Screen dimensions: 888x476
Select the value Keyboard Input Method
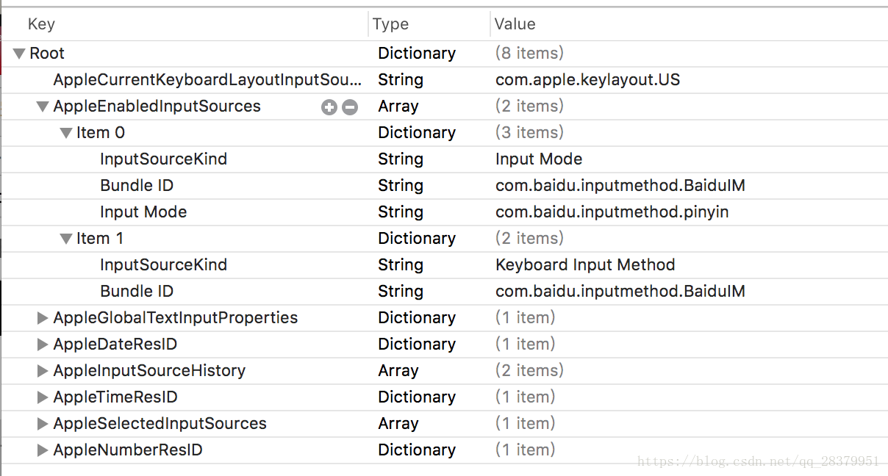pos(585,264)
